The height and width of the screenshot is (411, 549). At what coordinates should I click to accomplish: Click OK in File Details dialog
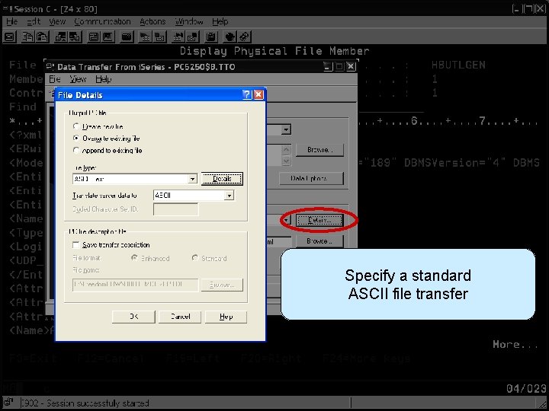click(x=133, y=317)
